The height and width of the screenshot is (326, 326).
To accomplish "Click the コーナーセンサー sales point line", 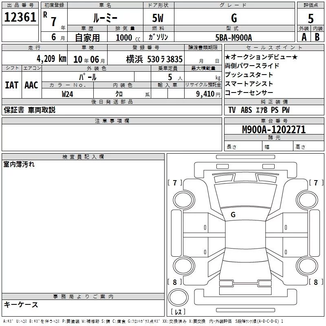I will point(249,93).
